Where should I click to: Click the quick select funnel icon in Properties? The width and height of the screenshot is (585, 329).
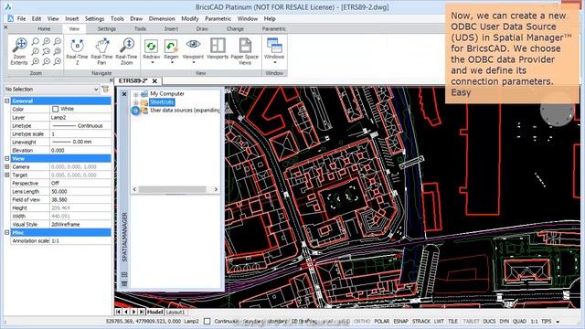tap(105, 90)
